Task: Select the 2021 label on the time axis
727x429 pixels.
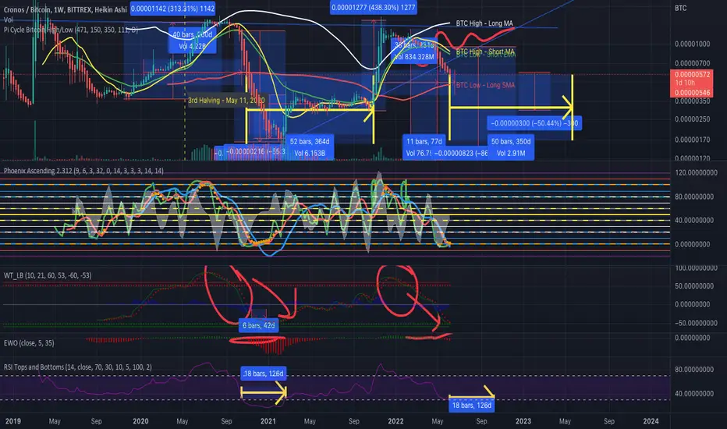Action: [268, 421]
